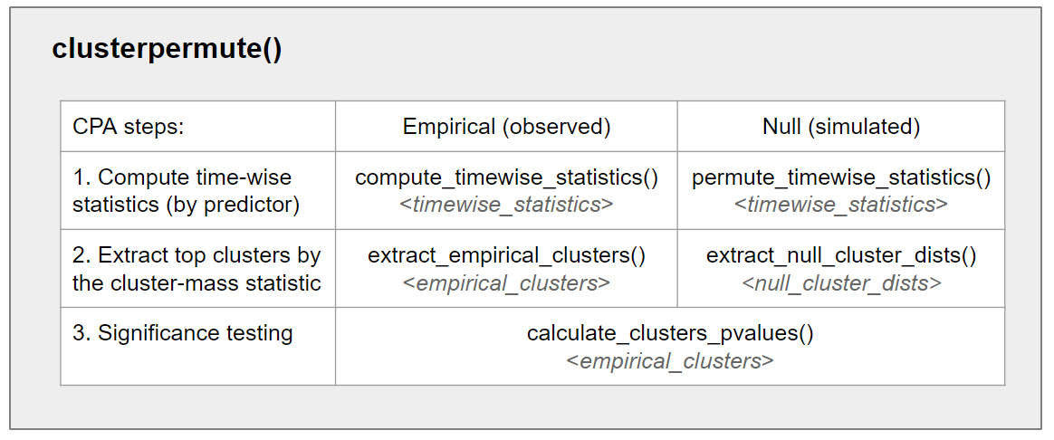Open the extract_empirical_clusters() function
Image resolution: width=1054 pixels, height=440 pixels.
506,256
